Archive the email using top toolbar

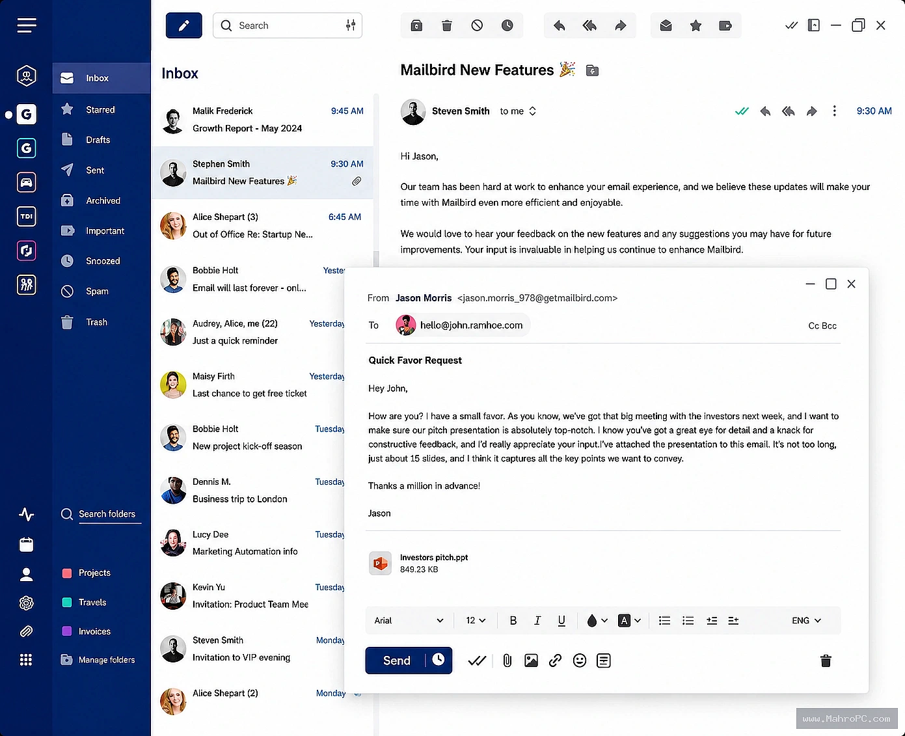tap(416, 25)
